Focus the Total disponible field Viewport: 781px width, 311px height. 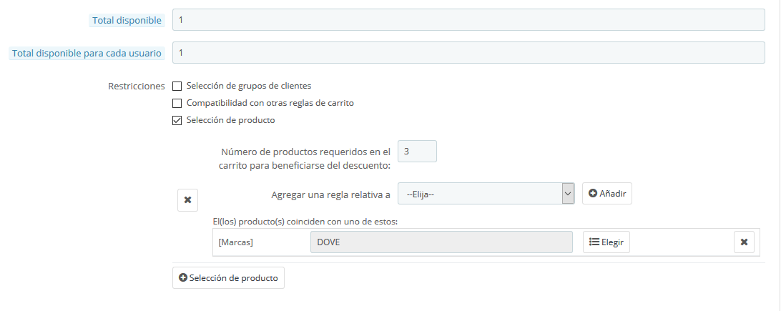coord(468,20)
